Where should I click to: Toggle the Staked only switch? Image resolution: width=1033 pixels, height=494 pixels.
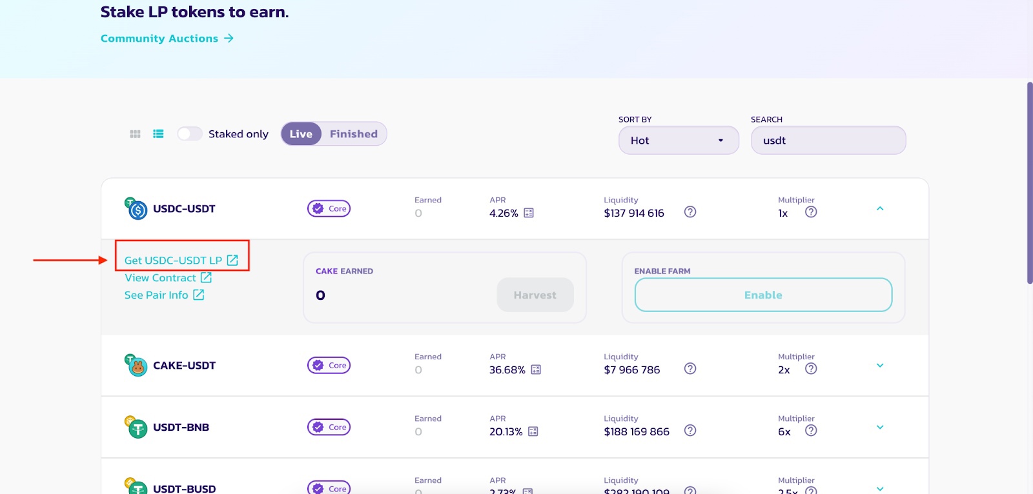tap(190, 133)
